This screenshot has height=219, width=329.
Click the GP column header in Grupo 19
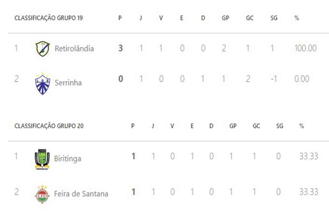click(x=226, y=18)
